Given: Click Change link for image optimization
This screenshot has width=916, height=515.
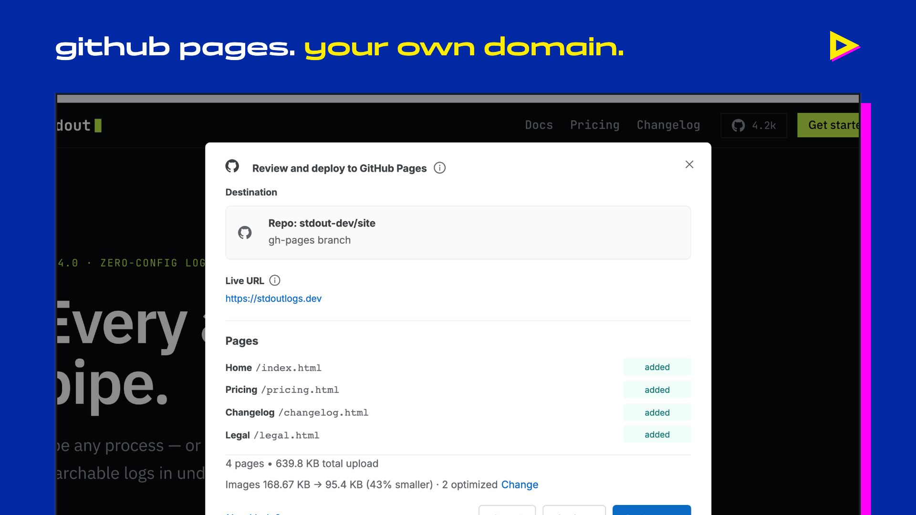Looking at the screenshot, I should click(x=520, y=484).
